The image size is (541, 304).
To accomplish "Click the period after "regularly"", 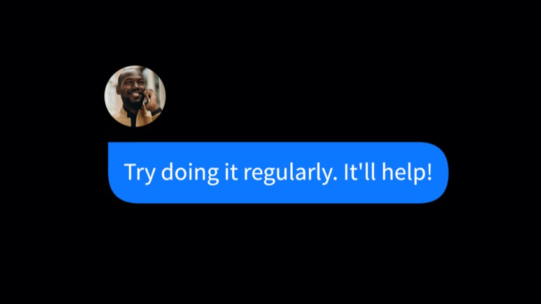I will [x=335, y=179].
